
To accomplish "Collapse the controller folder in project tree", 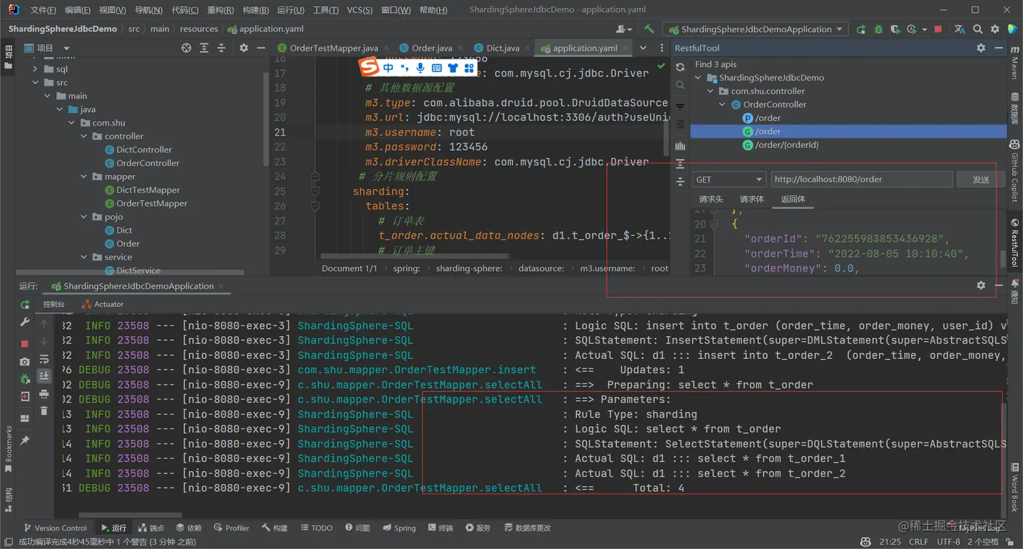I will pyautogui.click(x=85, y=136).
